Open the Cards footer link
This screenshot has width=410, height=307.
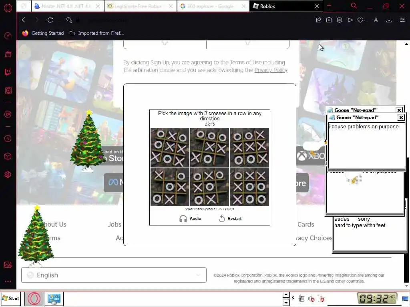pos(305,224)
